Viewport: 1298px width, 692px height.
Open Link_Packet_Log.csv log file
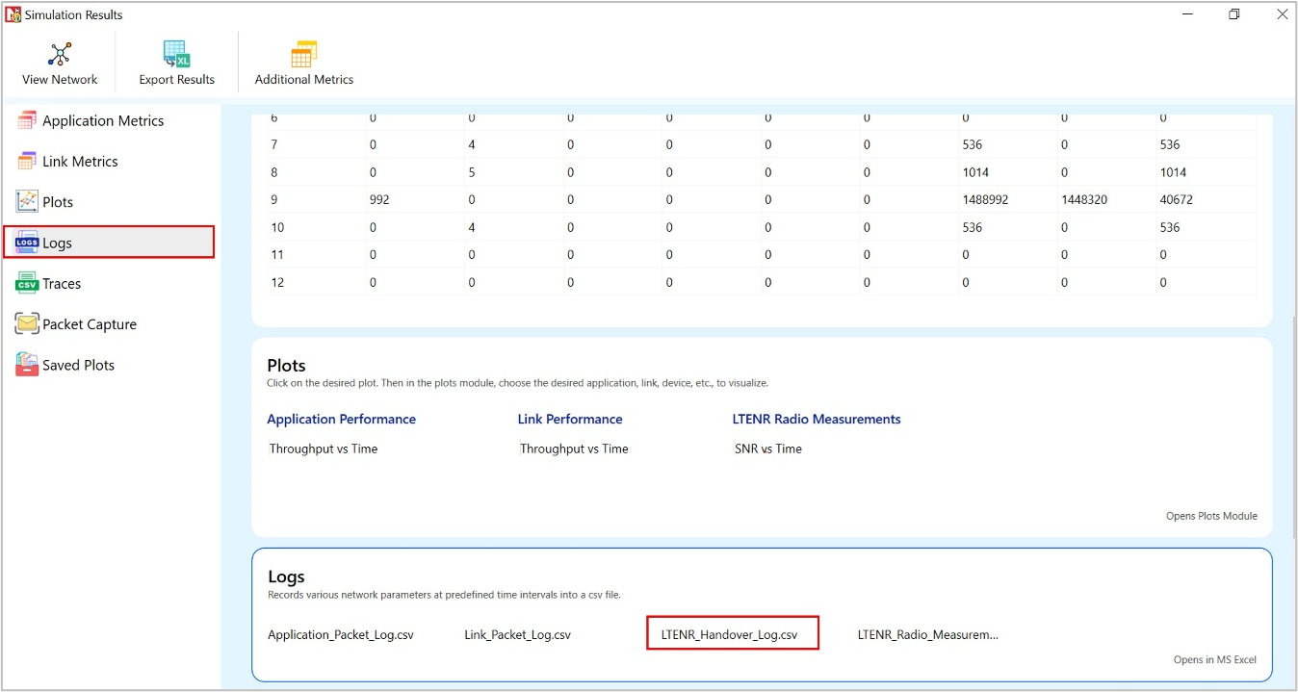(518, 635)
